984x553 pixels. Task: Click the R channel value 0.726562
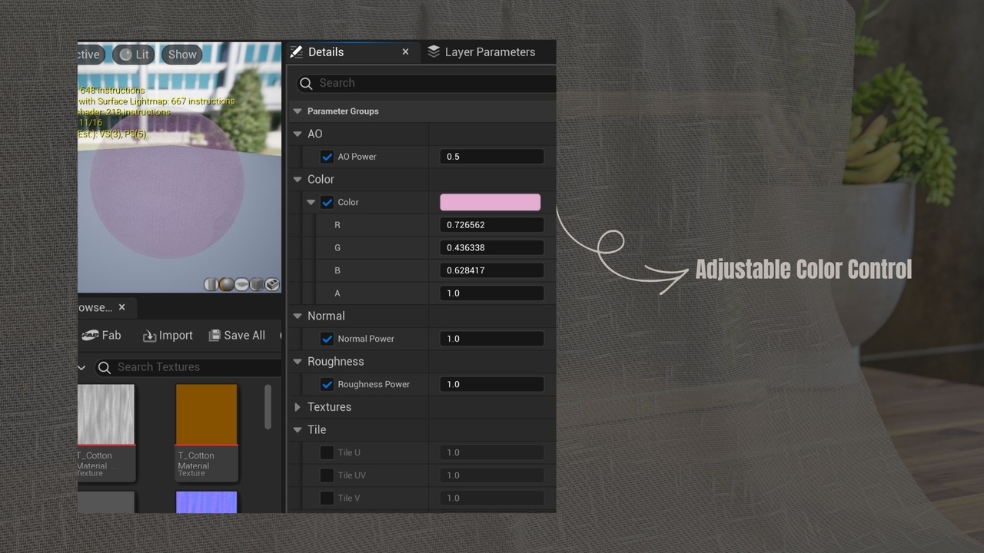(x=492, y=225)
